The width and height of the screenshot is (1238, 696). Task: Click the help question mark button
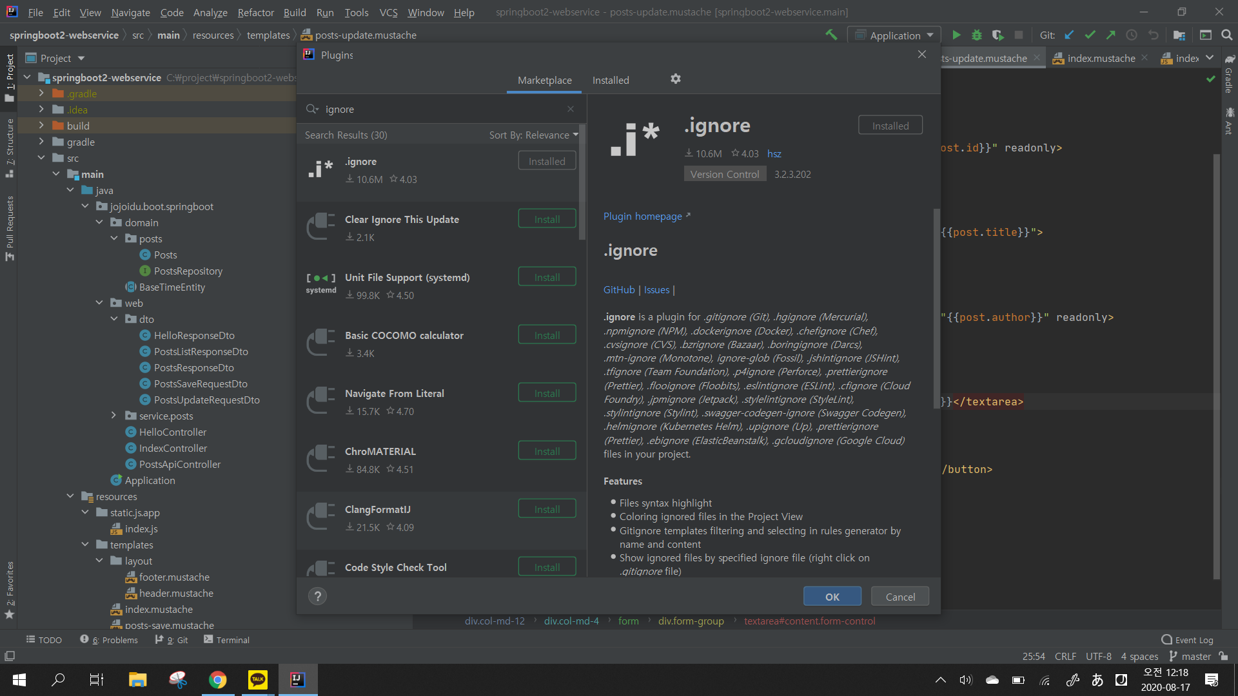[x=317, y=596]
